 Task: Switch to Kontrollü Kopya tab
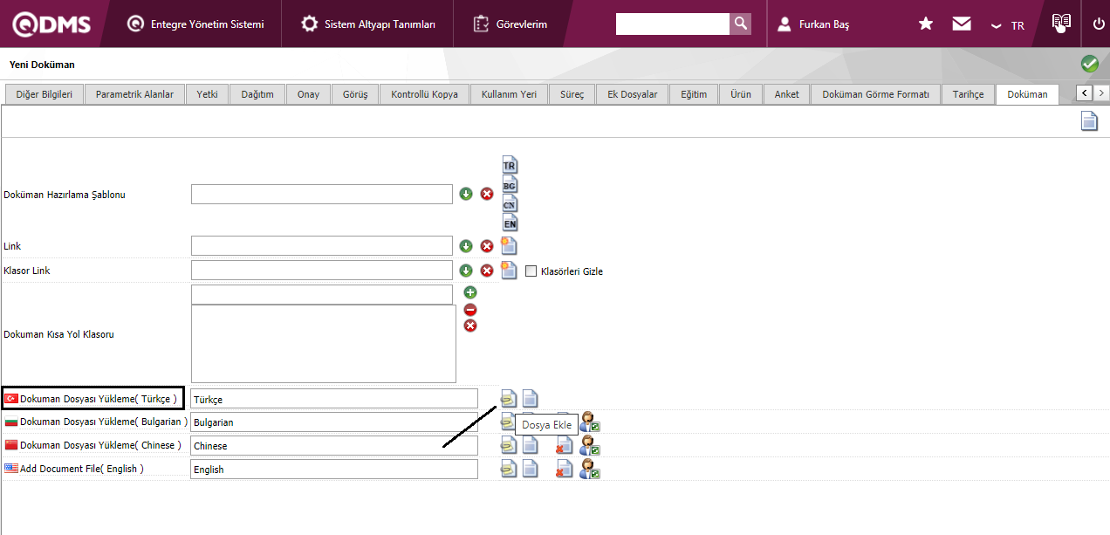click(424, 94)
